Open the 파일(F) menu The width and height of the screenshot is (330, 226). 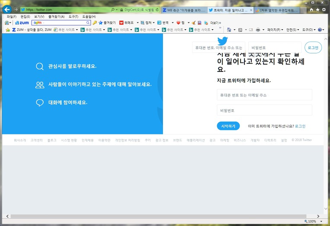click(x=12, y=17)
